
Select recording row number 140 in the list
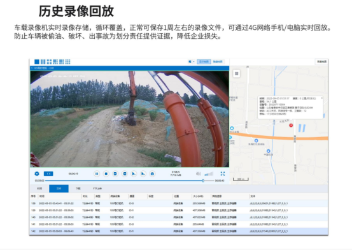(x=178, y=217)
